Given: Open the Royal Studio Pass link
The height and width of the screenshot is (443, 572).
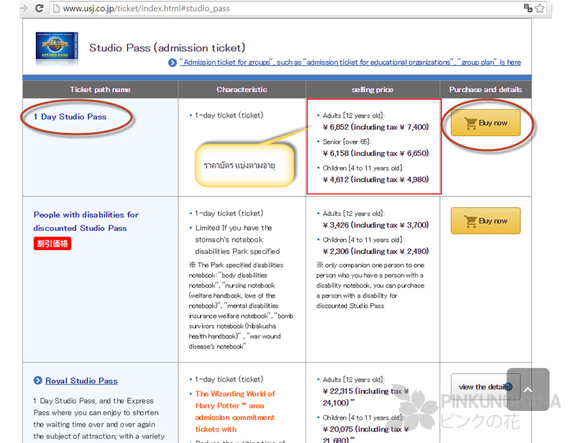Looking at the screenshot, I should [82, 380].
